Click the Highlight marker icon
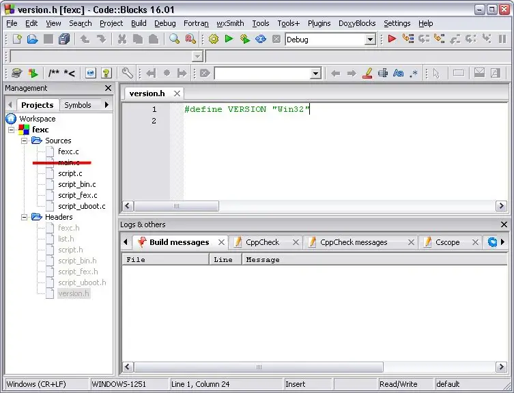The image size is (514, 393). tap(367, 73)
